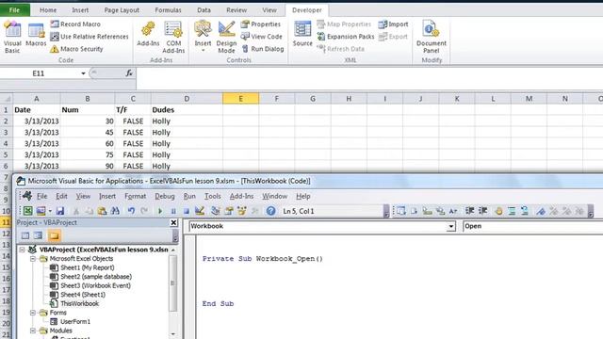The width and height of the screenshot is (603, 339).
Task: Open the Add-Ins manager
Action: point(148,35)
